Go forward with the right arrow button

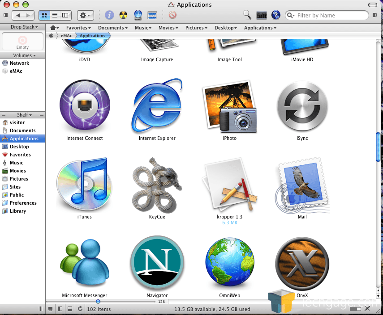click(29, 15)
